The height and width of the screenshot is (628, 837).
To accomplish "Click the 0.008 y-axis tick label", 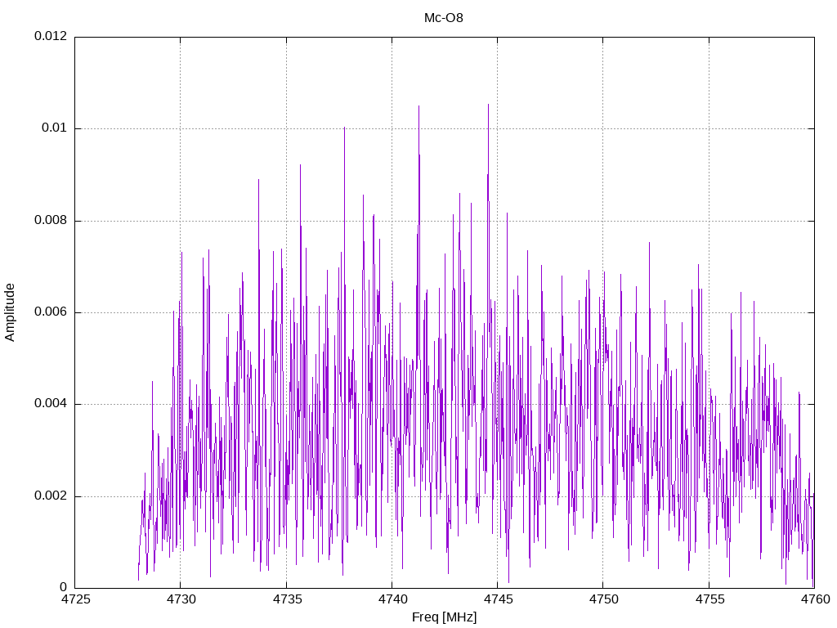I will tap(51, 220).
